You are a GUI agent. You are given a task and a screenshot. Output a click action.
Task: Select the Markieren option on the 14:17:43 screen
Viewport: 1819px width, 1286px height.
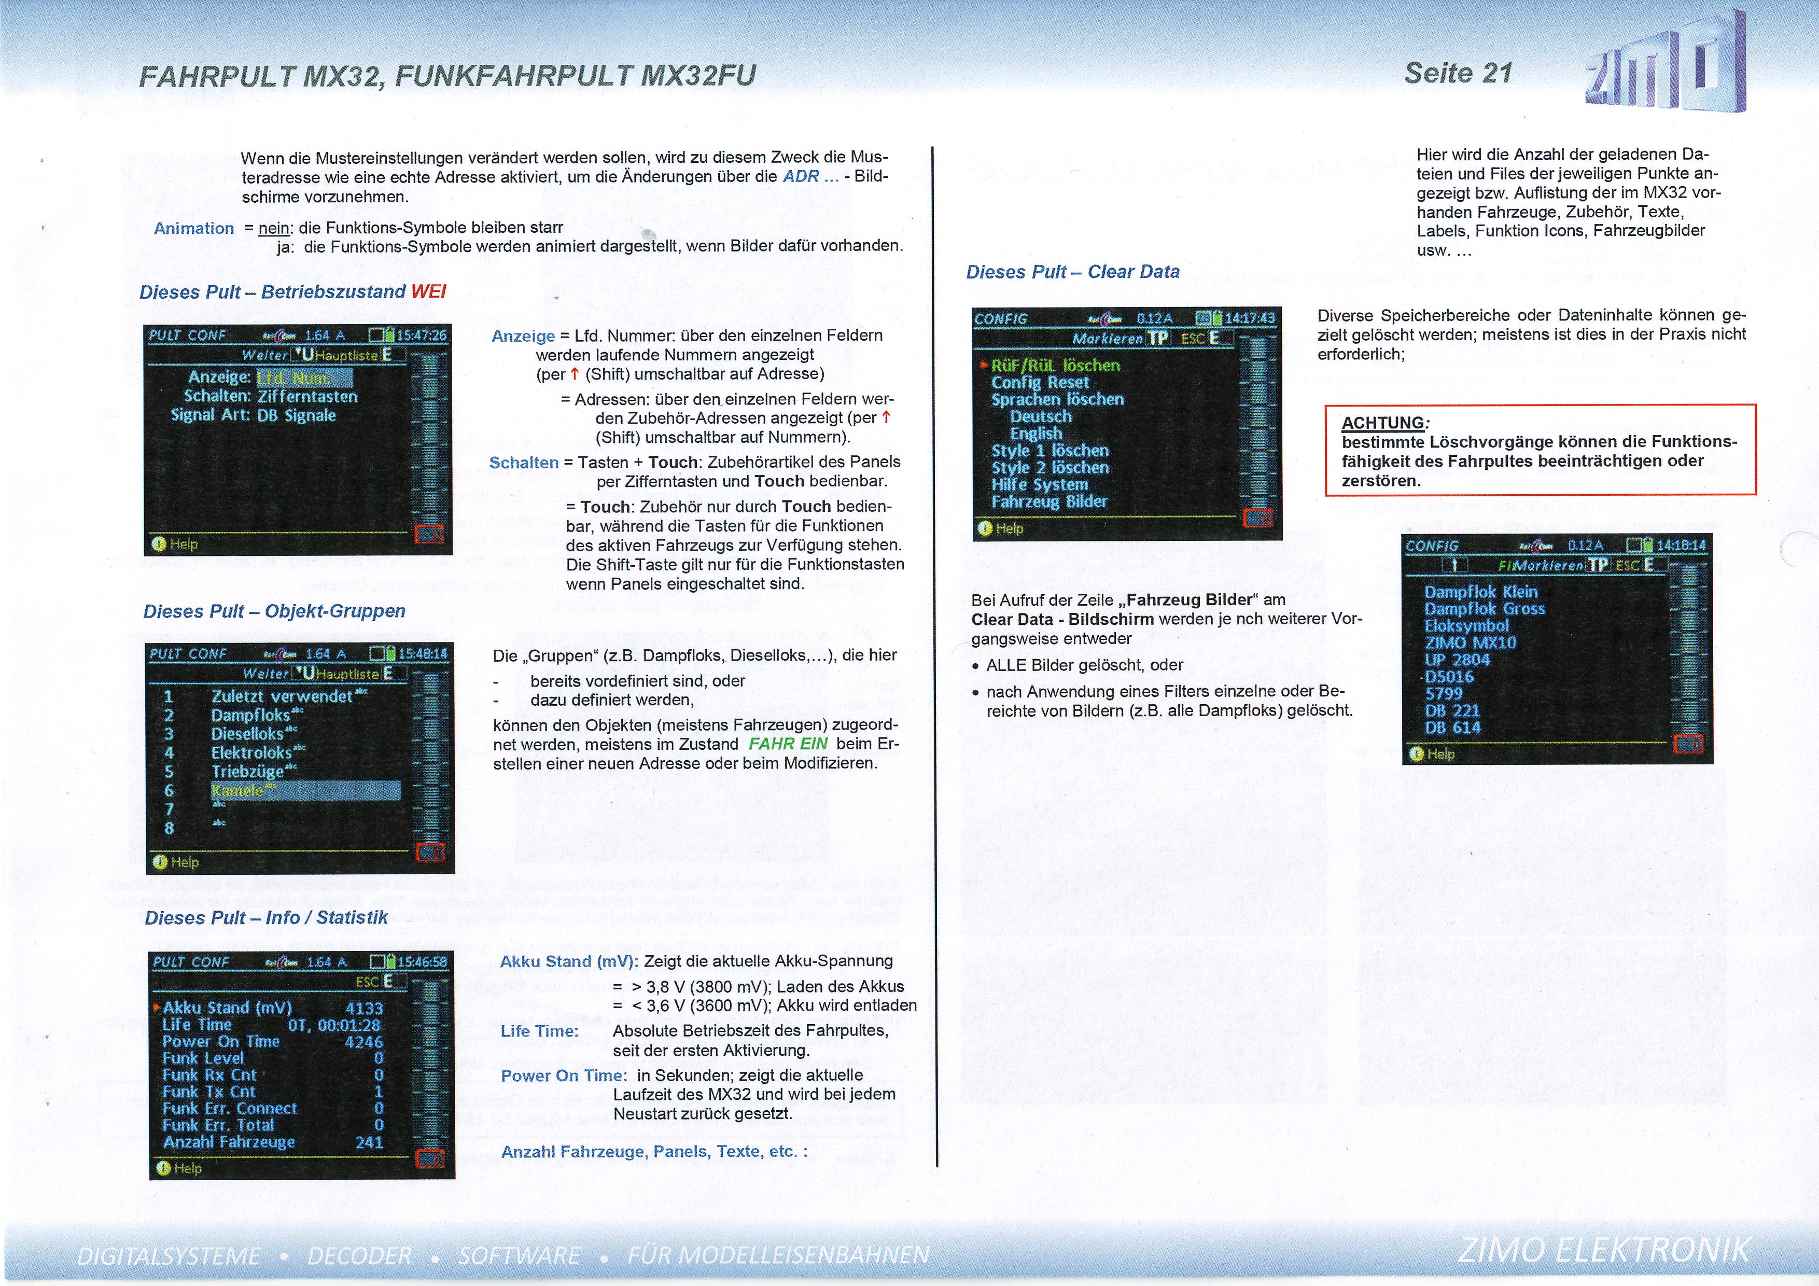pos(1108,338)
